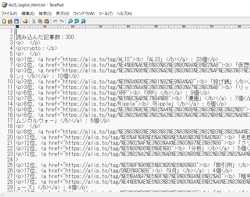Click the New file icon

click(x=4, y=21)
